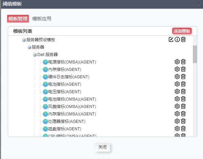The image size is (203, 159).
Task: Open gear settings for 电压指标(AGENT)
Action: tap(177, 91)
